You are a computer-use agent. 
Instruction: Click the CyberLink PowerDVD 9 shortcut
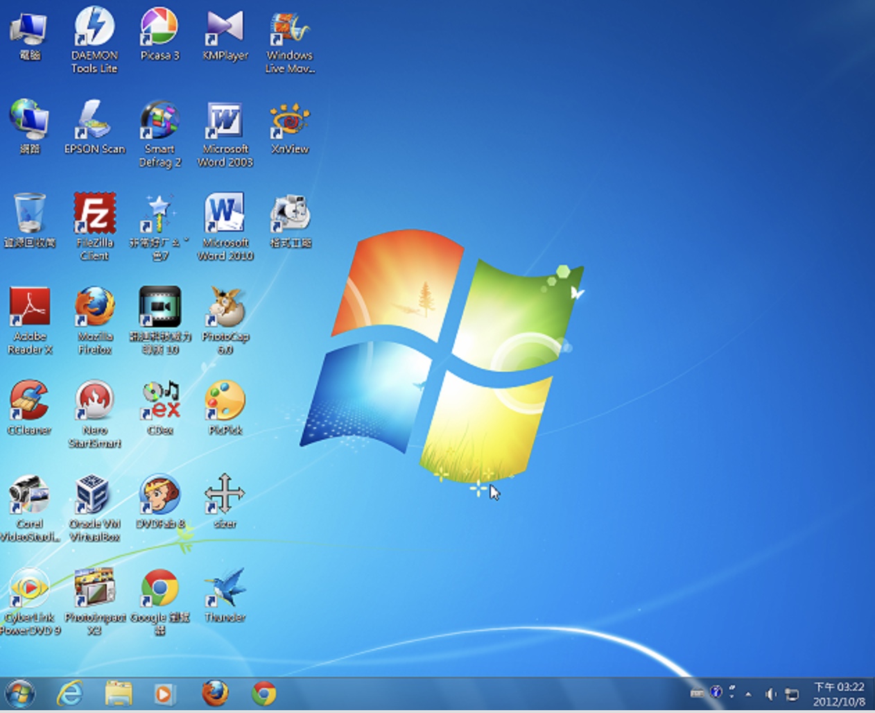[x=29, y=602]
